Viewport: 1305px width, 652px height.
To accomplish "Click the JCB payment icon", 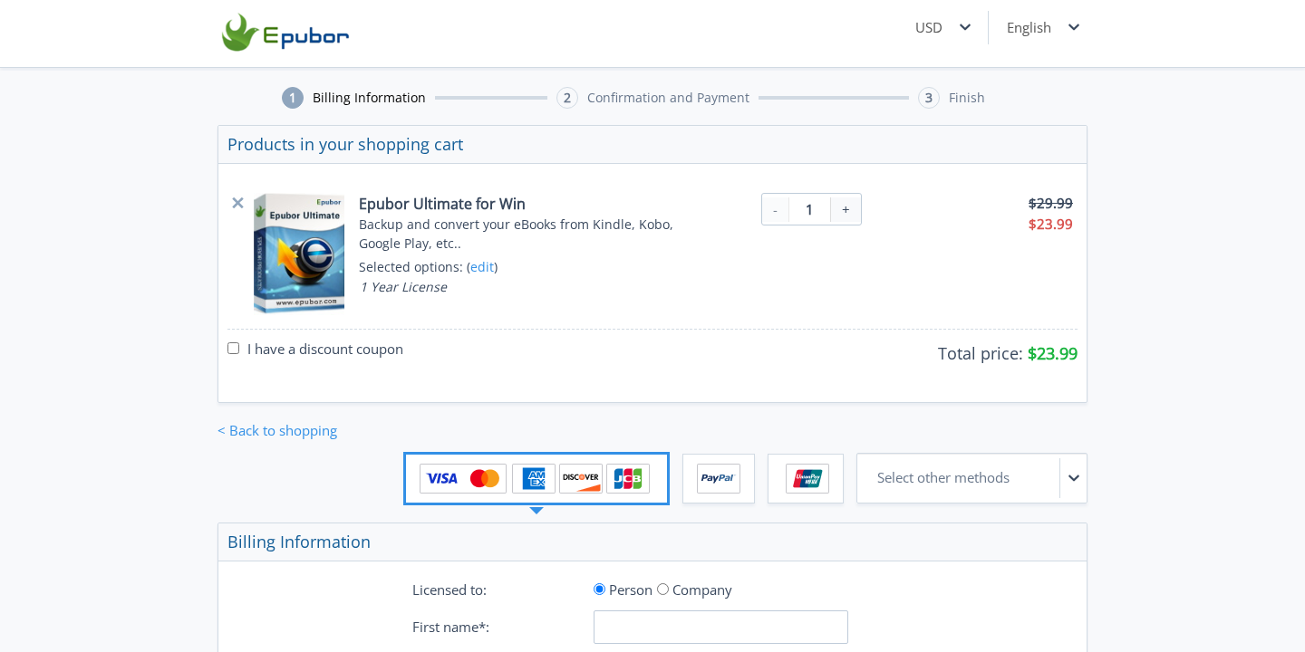I will [628, 478].
